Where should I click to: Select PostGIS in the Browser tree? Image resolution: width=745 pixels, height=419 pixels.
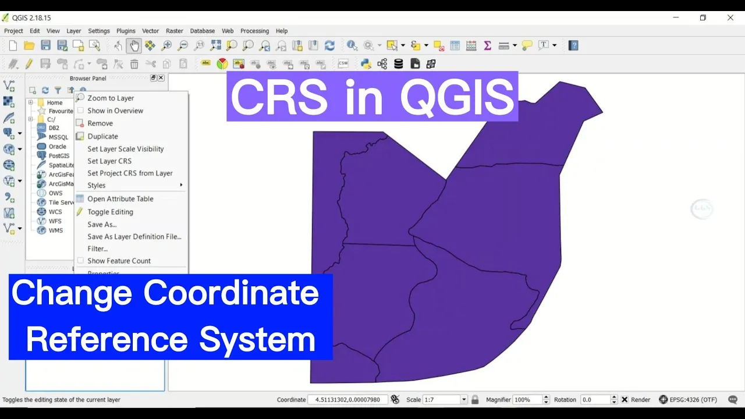pos(59,156)
